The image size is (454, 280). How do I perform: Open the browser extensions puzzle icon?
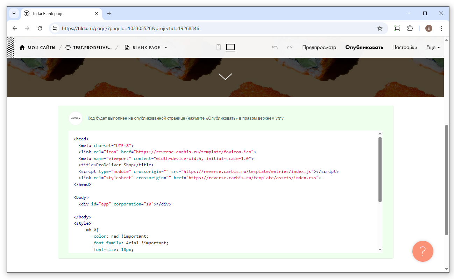click(x=410, y=28)
